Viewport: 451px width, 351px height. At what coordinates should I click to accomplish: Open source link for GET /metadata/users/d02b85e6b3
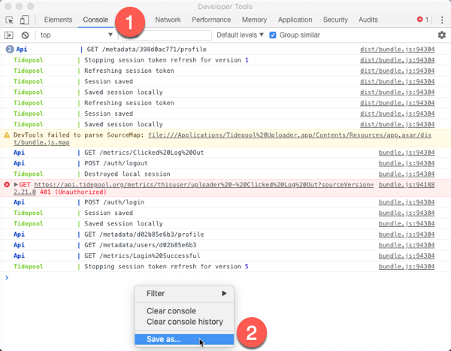pyautogui.click(x=407, y=245)
